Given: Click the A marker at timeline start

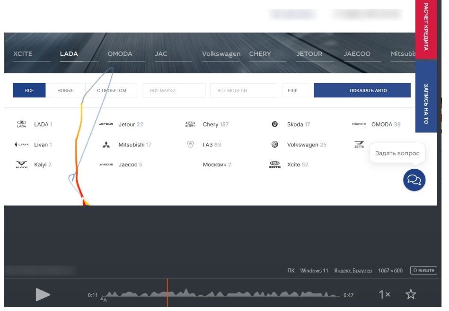Looking at the screenshot, I should pos(104,300).
